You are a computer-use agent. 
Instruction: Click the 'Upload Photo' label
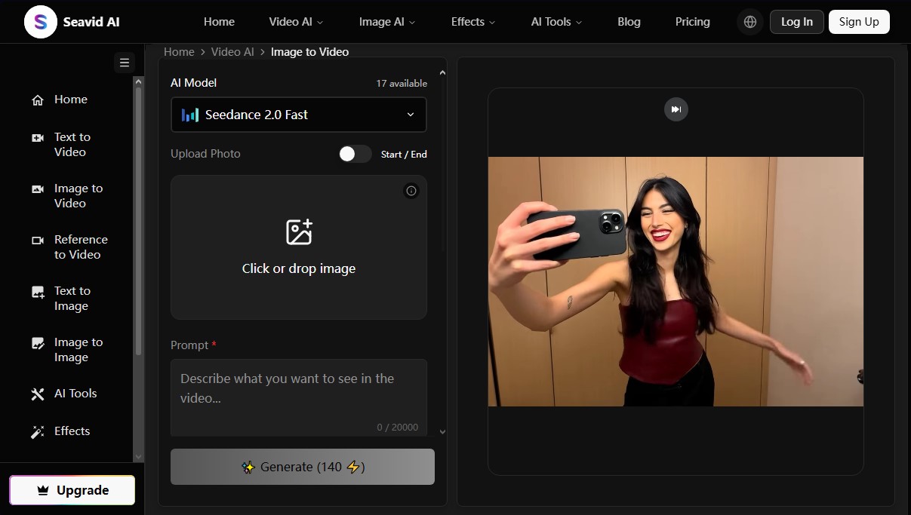(205, 154)
